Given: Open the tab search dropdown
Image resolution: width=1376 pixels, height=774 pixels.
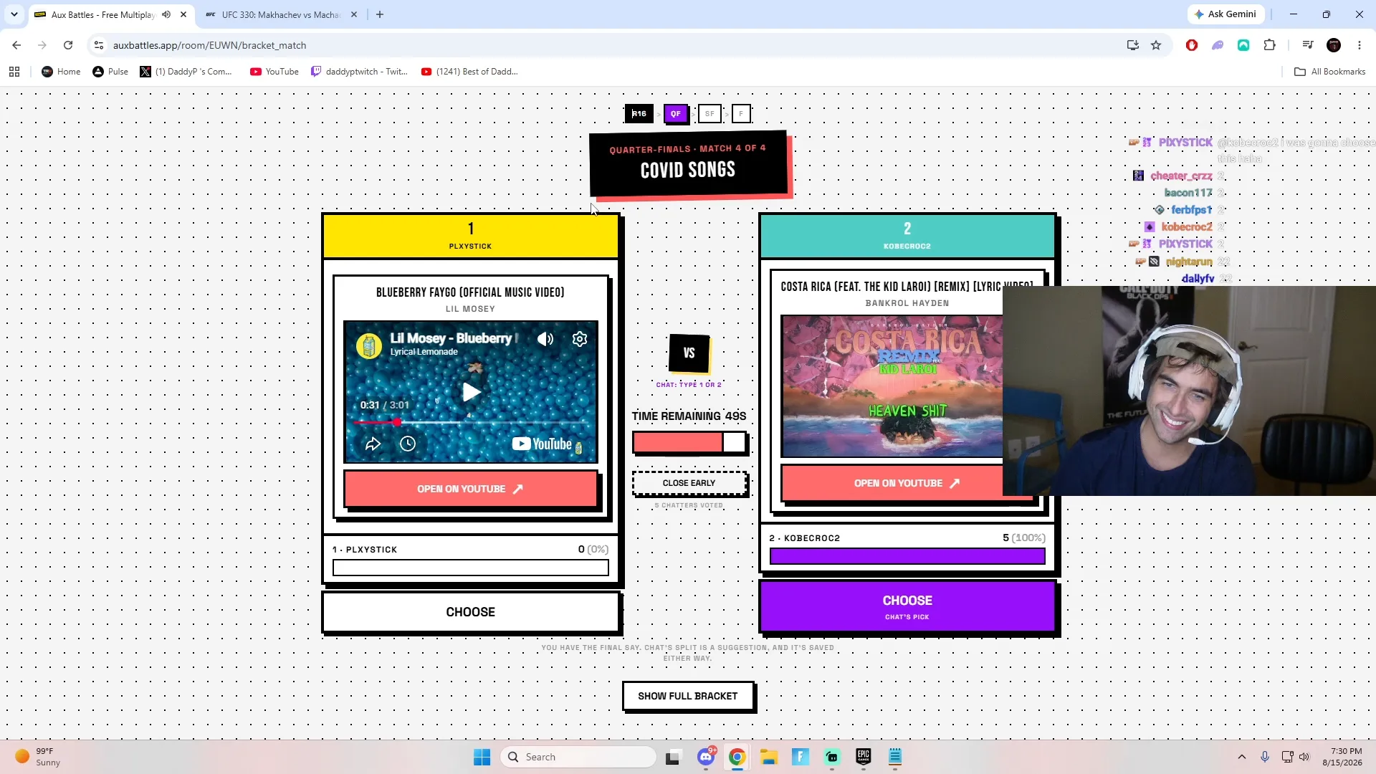Looking at the screenshot, I should tap(14, 14).
